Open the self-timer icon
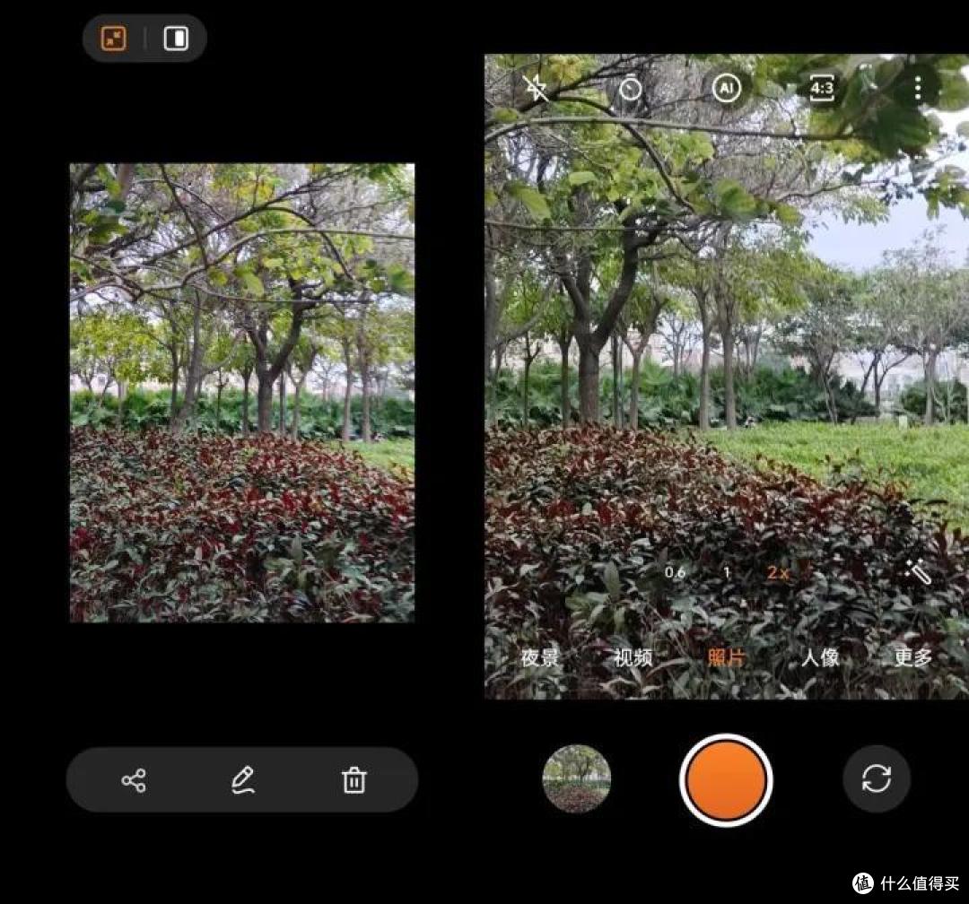The width and height of the screenshot is (969, 904). pyautogui.click(x=631, y=89)
